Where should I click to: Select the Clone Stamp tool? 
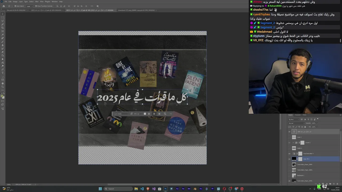(2, 45)
